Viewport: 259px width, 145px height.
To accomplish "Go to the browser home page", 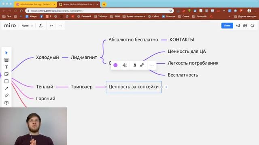I will [21, 11].
